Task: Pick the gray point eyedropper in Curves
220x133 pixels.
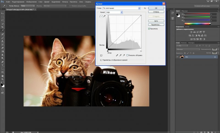Action: tap(120, 55)
